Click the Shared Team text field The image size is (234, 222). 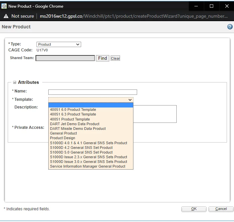tap(65, 58)
